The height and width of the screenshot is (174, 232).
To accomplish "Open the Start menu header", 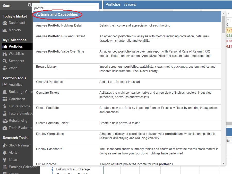I will 7,6.
